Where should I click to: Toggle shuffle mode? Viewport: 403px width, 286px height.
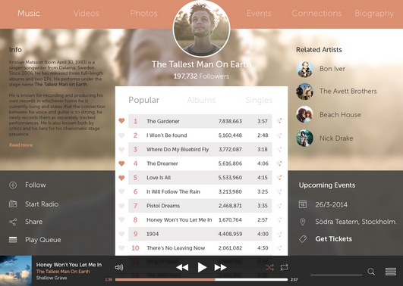click(x=269, y=268)
